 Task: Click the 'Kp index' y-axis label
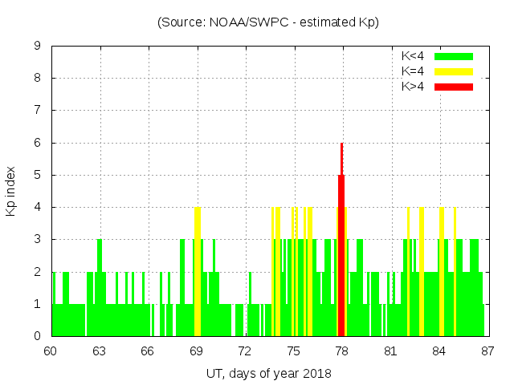point(11,192)
